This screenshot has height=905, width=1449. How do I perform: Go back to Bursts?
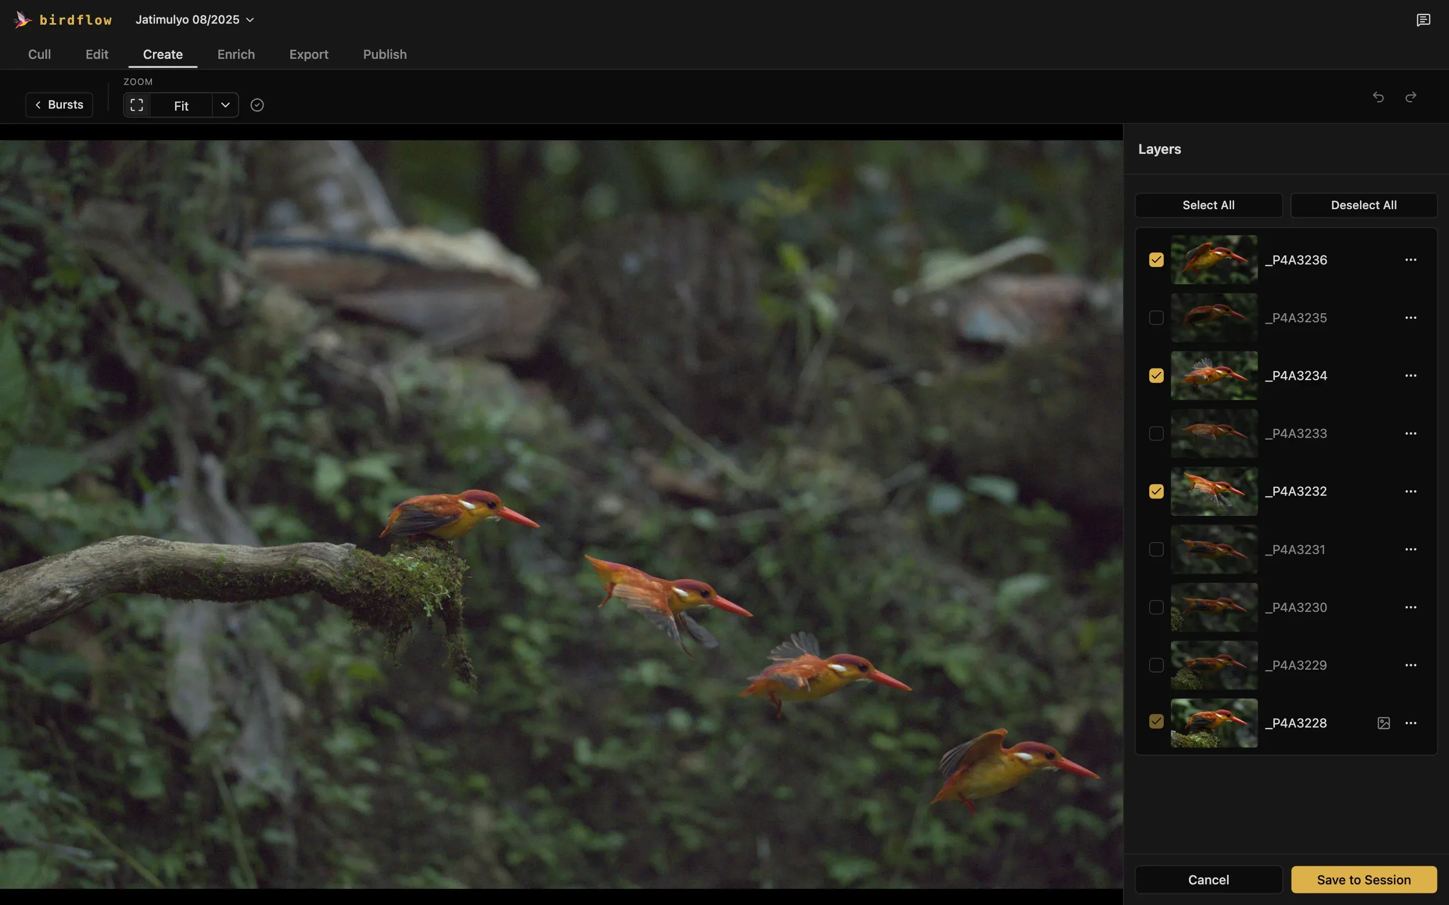pos(59,105)
